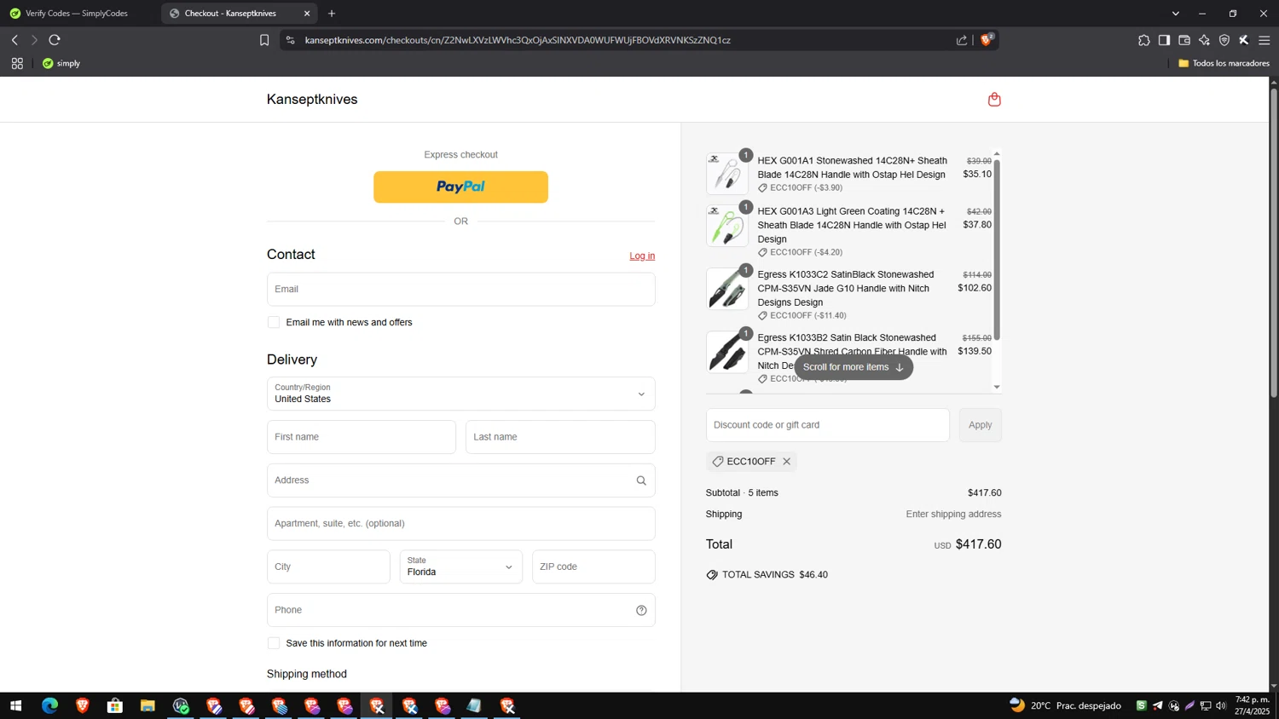The height and width of the screenshot is (719, 1279).
Task: Open the browser hamburger main menu
Action: coord(1265,40)
